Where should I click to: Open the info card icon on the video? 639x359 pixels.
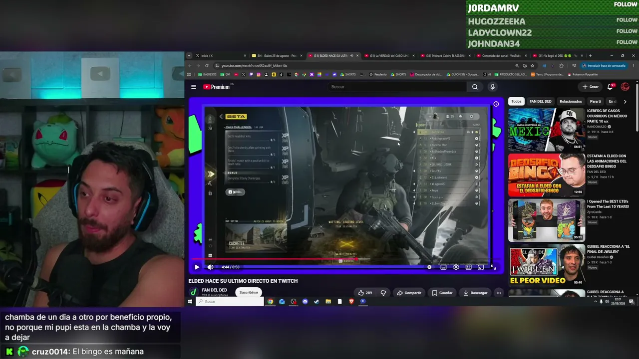point(496,104)
